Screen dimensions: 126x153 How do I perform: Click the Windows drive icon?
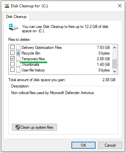tap(13, 27)
